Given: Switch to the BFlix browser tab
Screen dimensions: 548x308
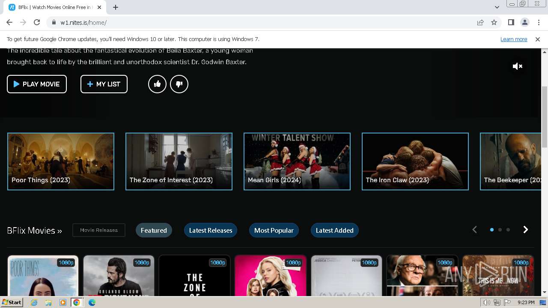Looking at the screenshot, I should coord(55,7).
